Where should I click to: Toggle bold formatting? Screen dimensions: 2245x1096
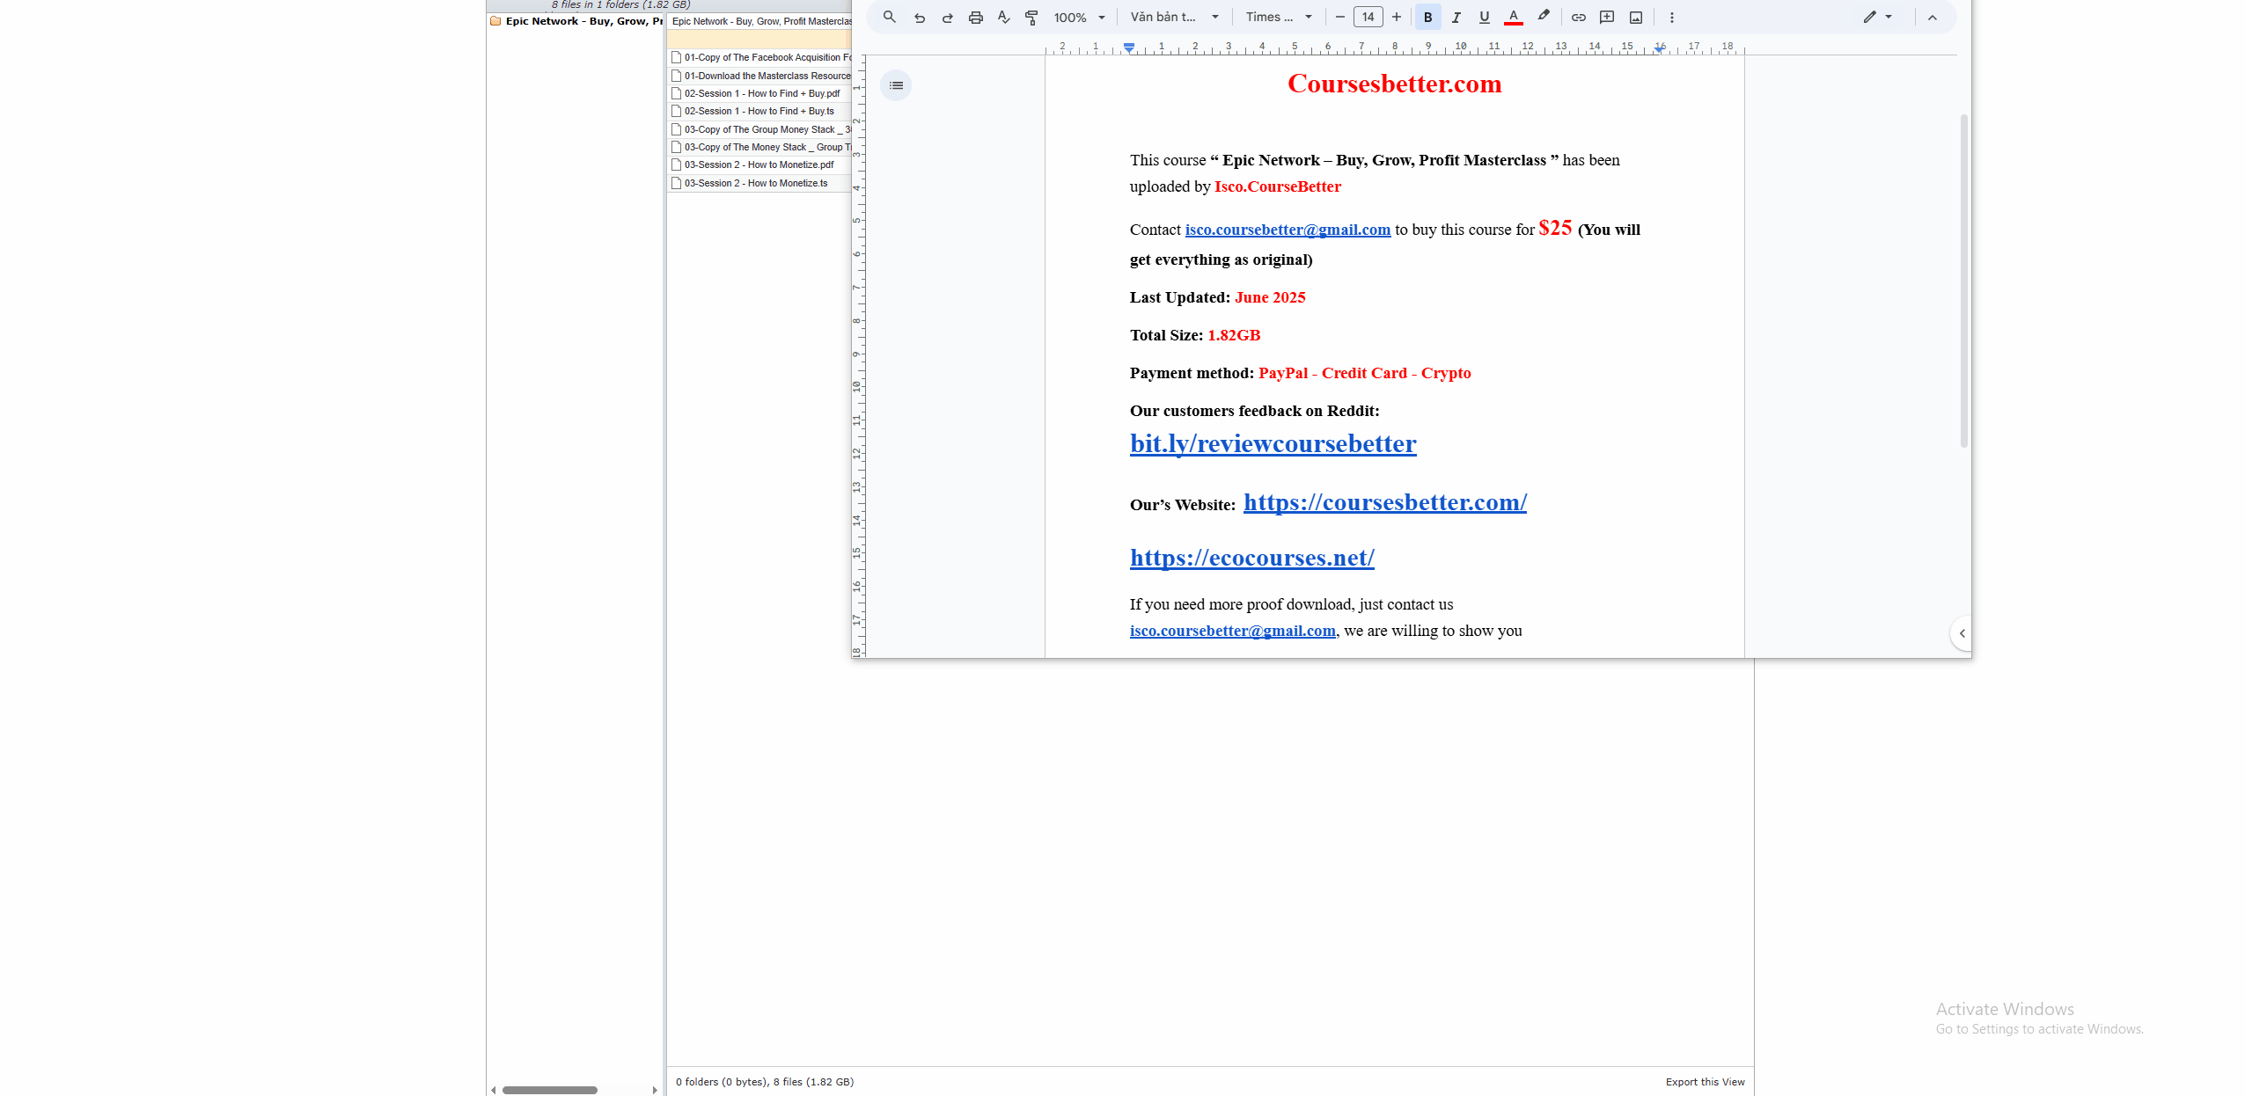(1427, 17)
